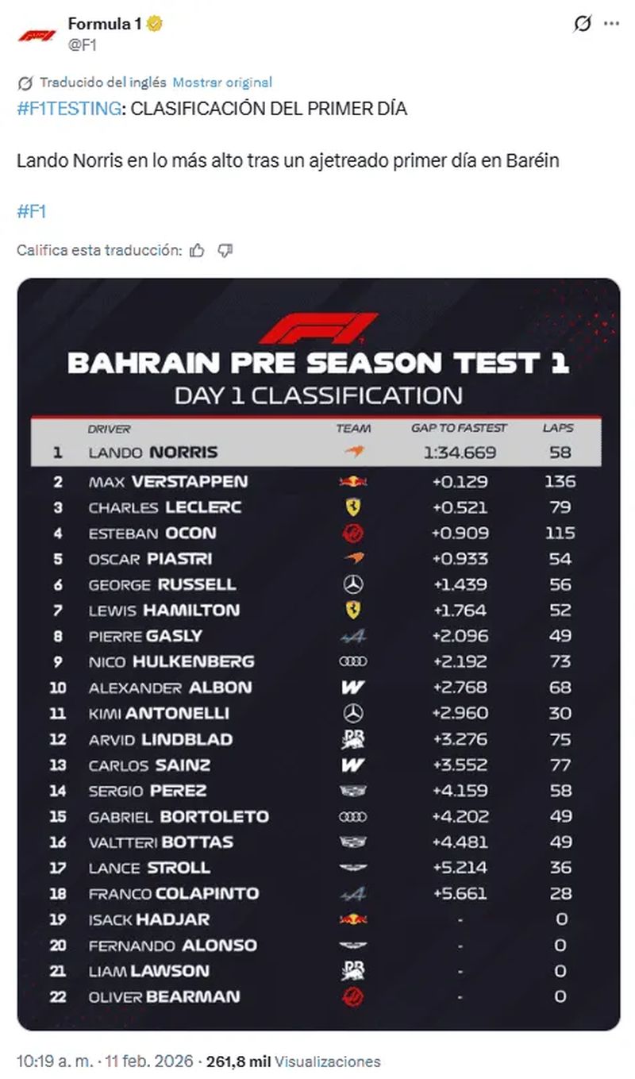
Task: Open the #F1TESTING hashtag
Action: pyautogui.click(x=69, y=109)
